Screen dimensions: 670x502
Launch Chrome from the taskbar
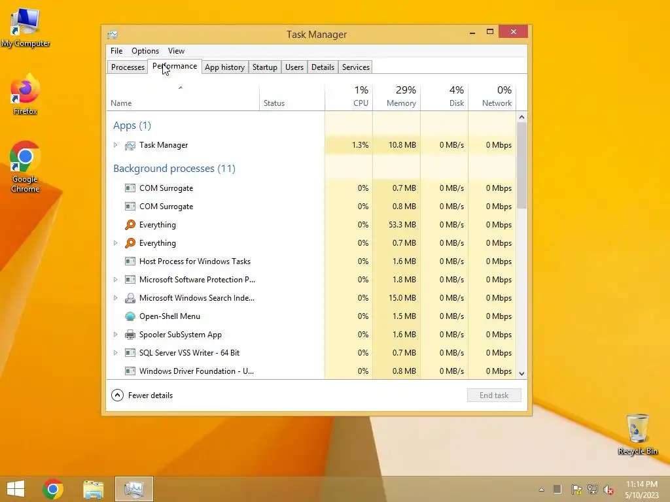(53, 489)
